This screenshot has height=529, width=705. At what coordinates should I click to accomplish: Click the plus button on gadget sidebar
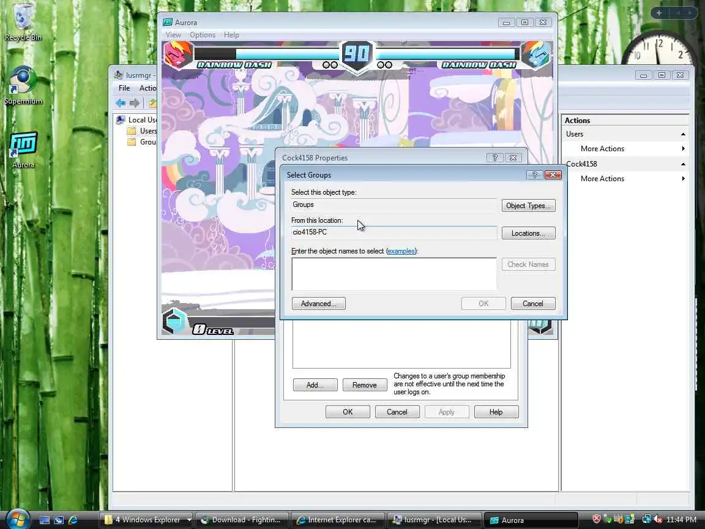659,13
